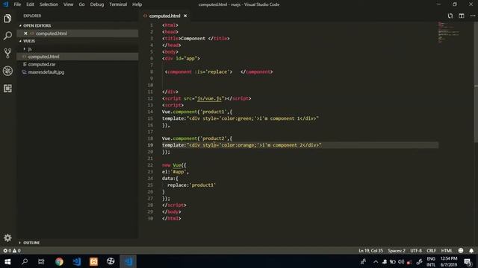Open the Windows Action Center

(x=468, y=261)
